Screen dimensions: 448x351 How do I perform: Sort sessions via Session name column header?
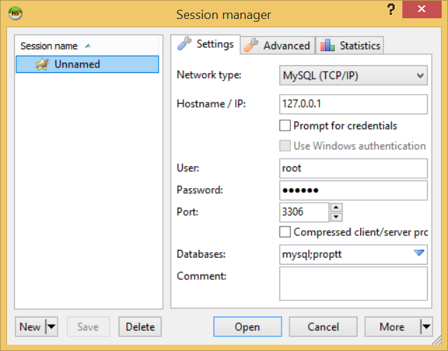point(55,46)
